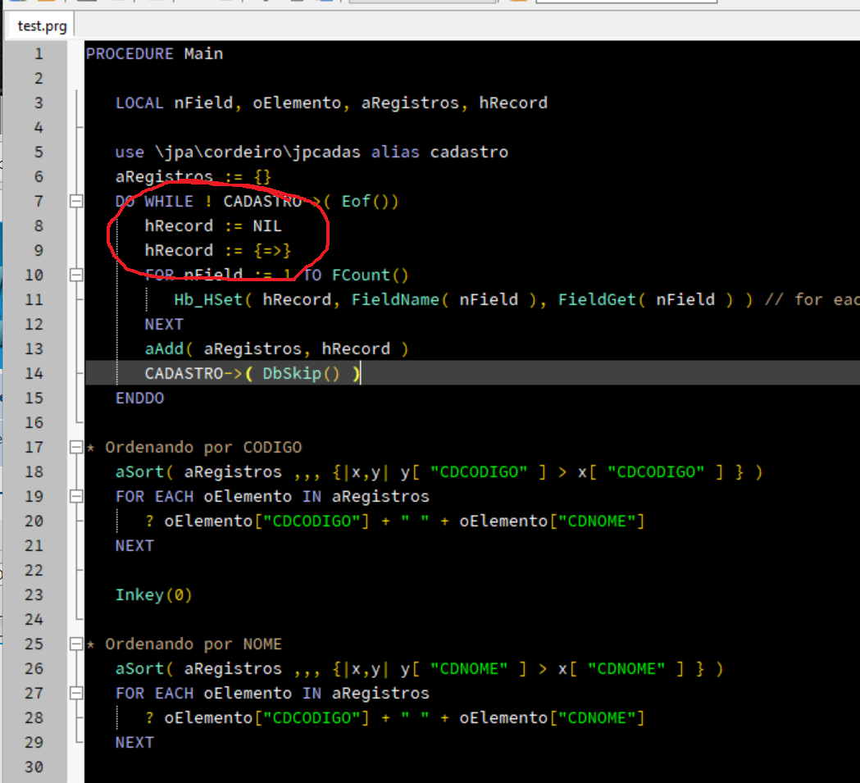This screenshot has height=783, width=860.
Task: Collapse the 'Ordenando por NOME' section fold
Action: [x=76, y=644]
